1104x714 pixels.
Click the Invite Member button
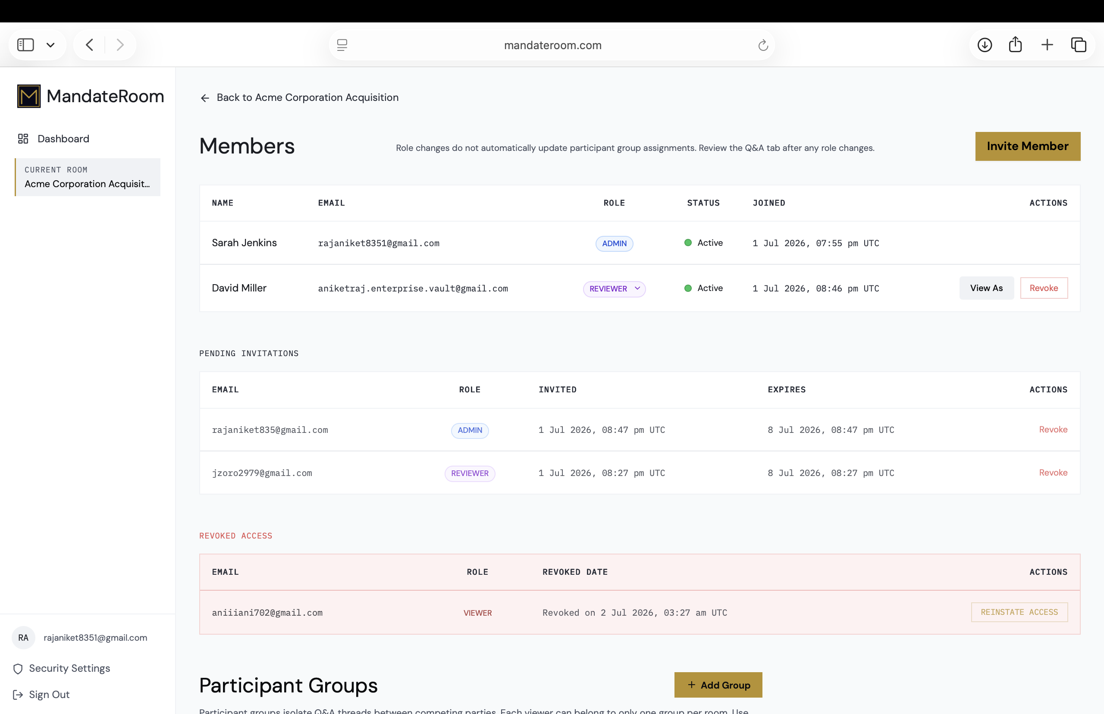(x=1028, y=146)
